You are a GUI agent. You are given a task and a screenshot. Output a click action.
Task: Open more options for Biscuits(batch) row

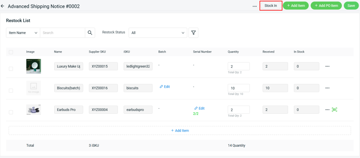point(327,88)
